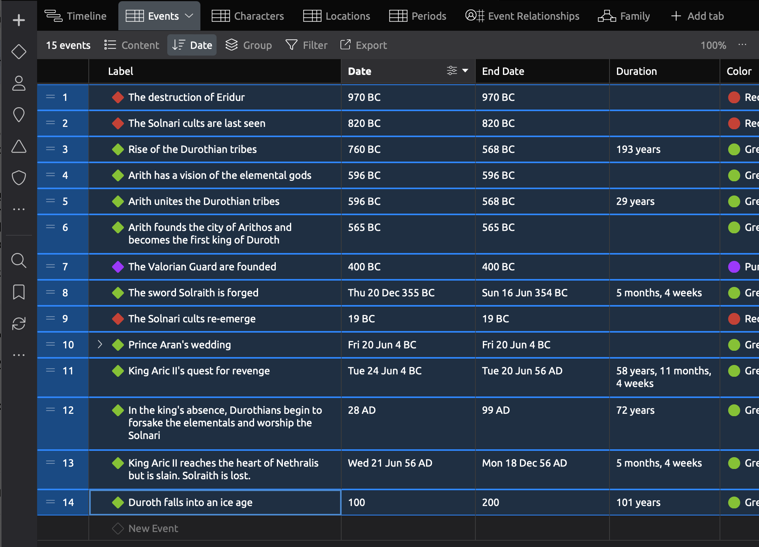The height and width of the screenshot is (547, 759).
Task: Click the purple color swatch for Valorian Guard
Action: coord(734,267)
